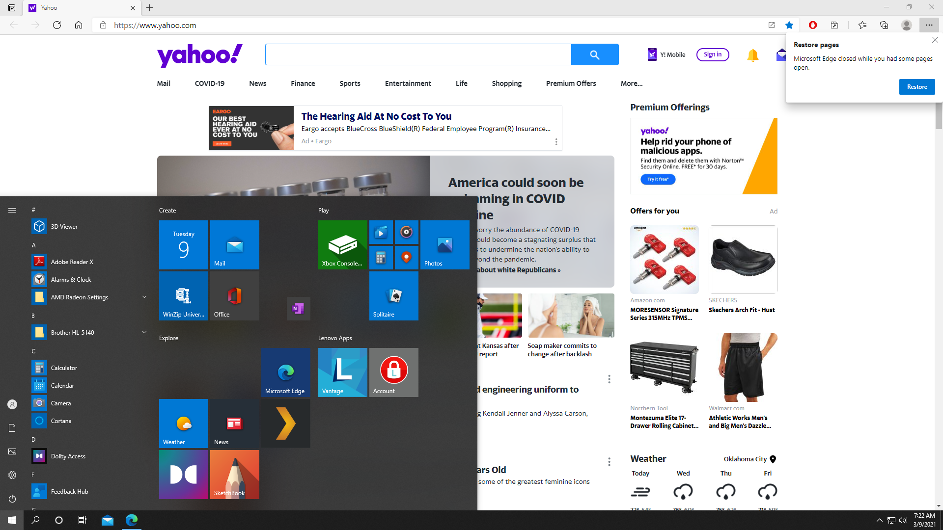The width and height of the screenshot is (943, 530).
Task: Select the Entertainment navigation item
Action: tap(408, 83)
